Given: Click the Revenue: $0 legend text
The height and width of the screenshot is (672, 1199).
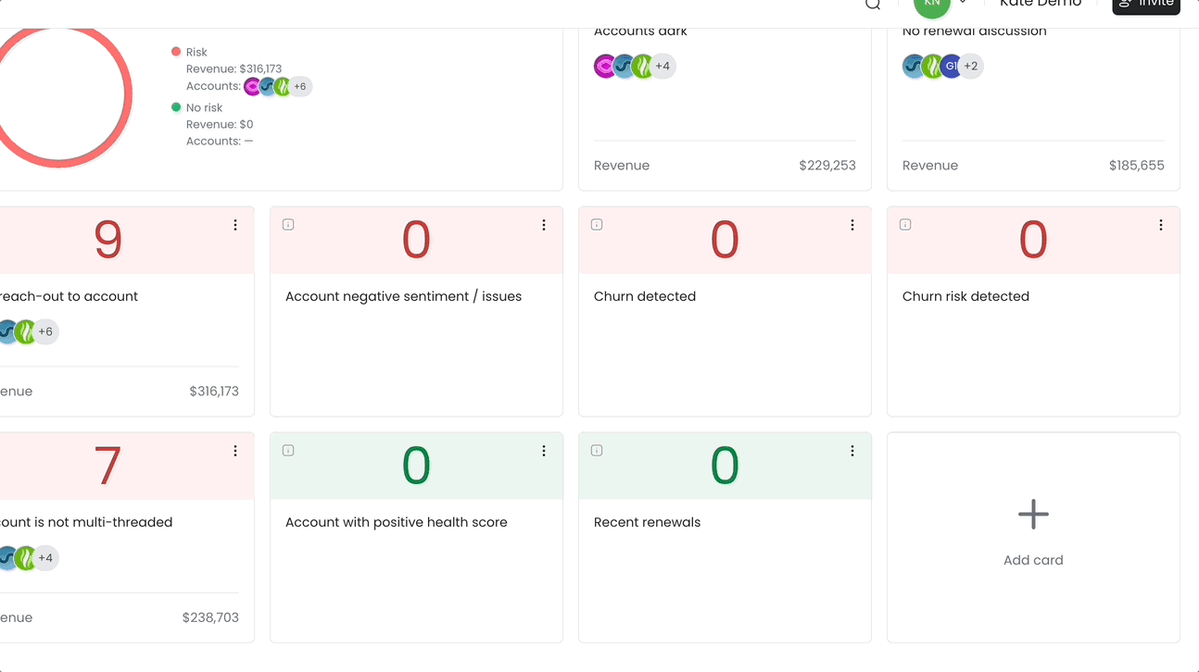Looking at the screenshot, I should point(220,124).
